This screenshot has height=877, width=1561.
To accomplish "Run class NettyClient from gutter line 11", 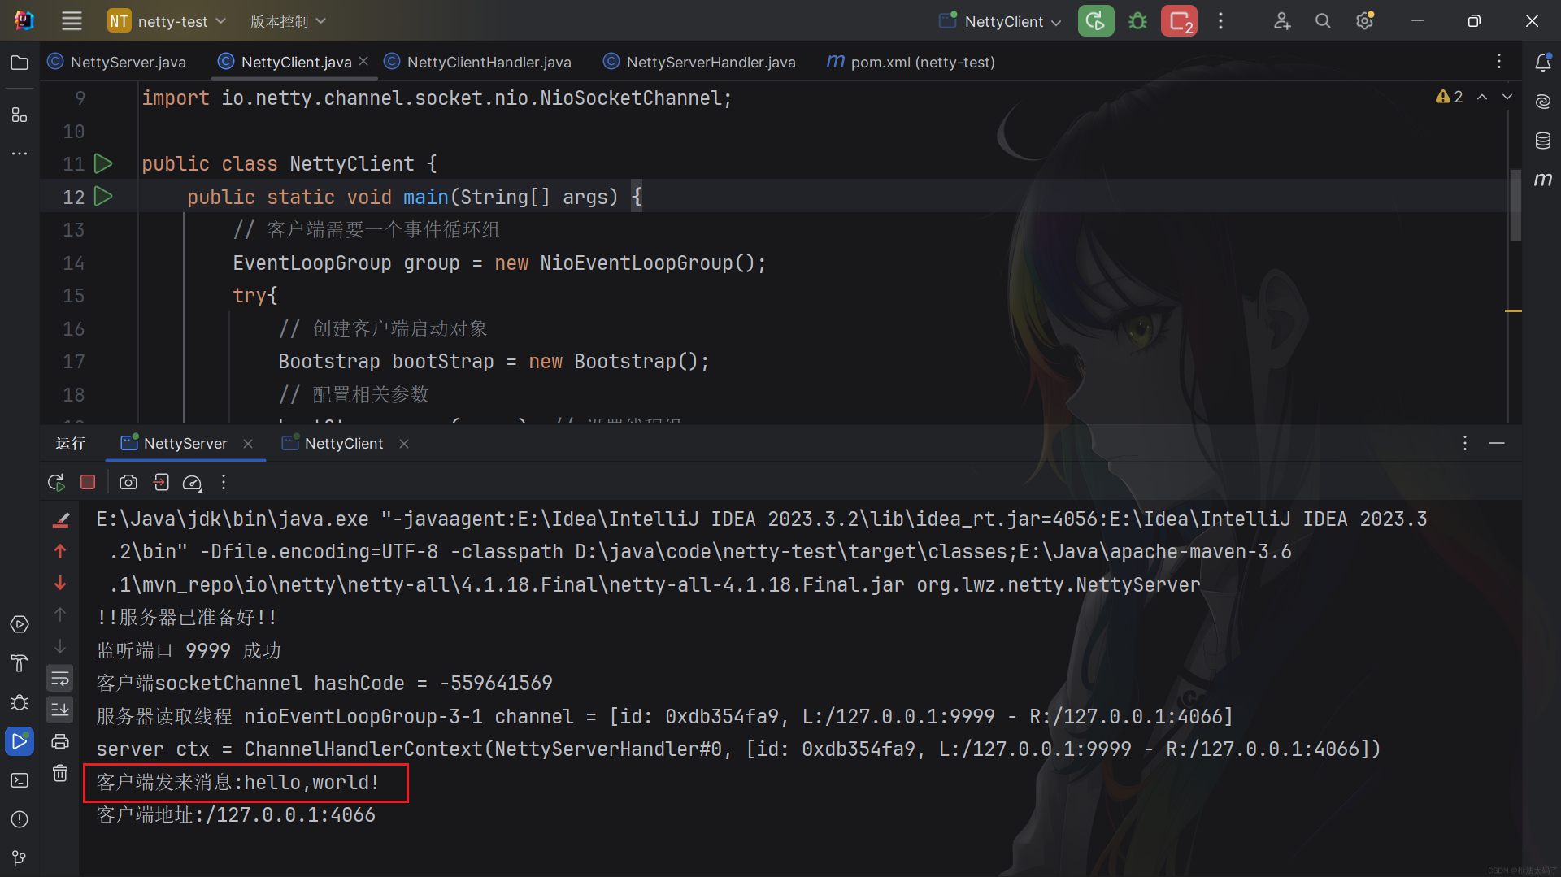I will pyautogui.click(x=103, y=163).
